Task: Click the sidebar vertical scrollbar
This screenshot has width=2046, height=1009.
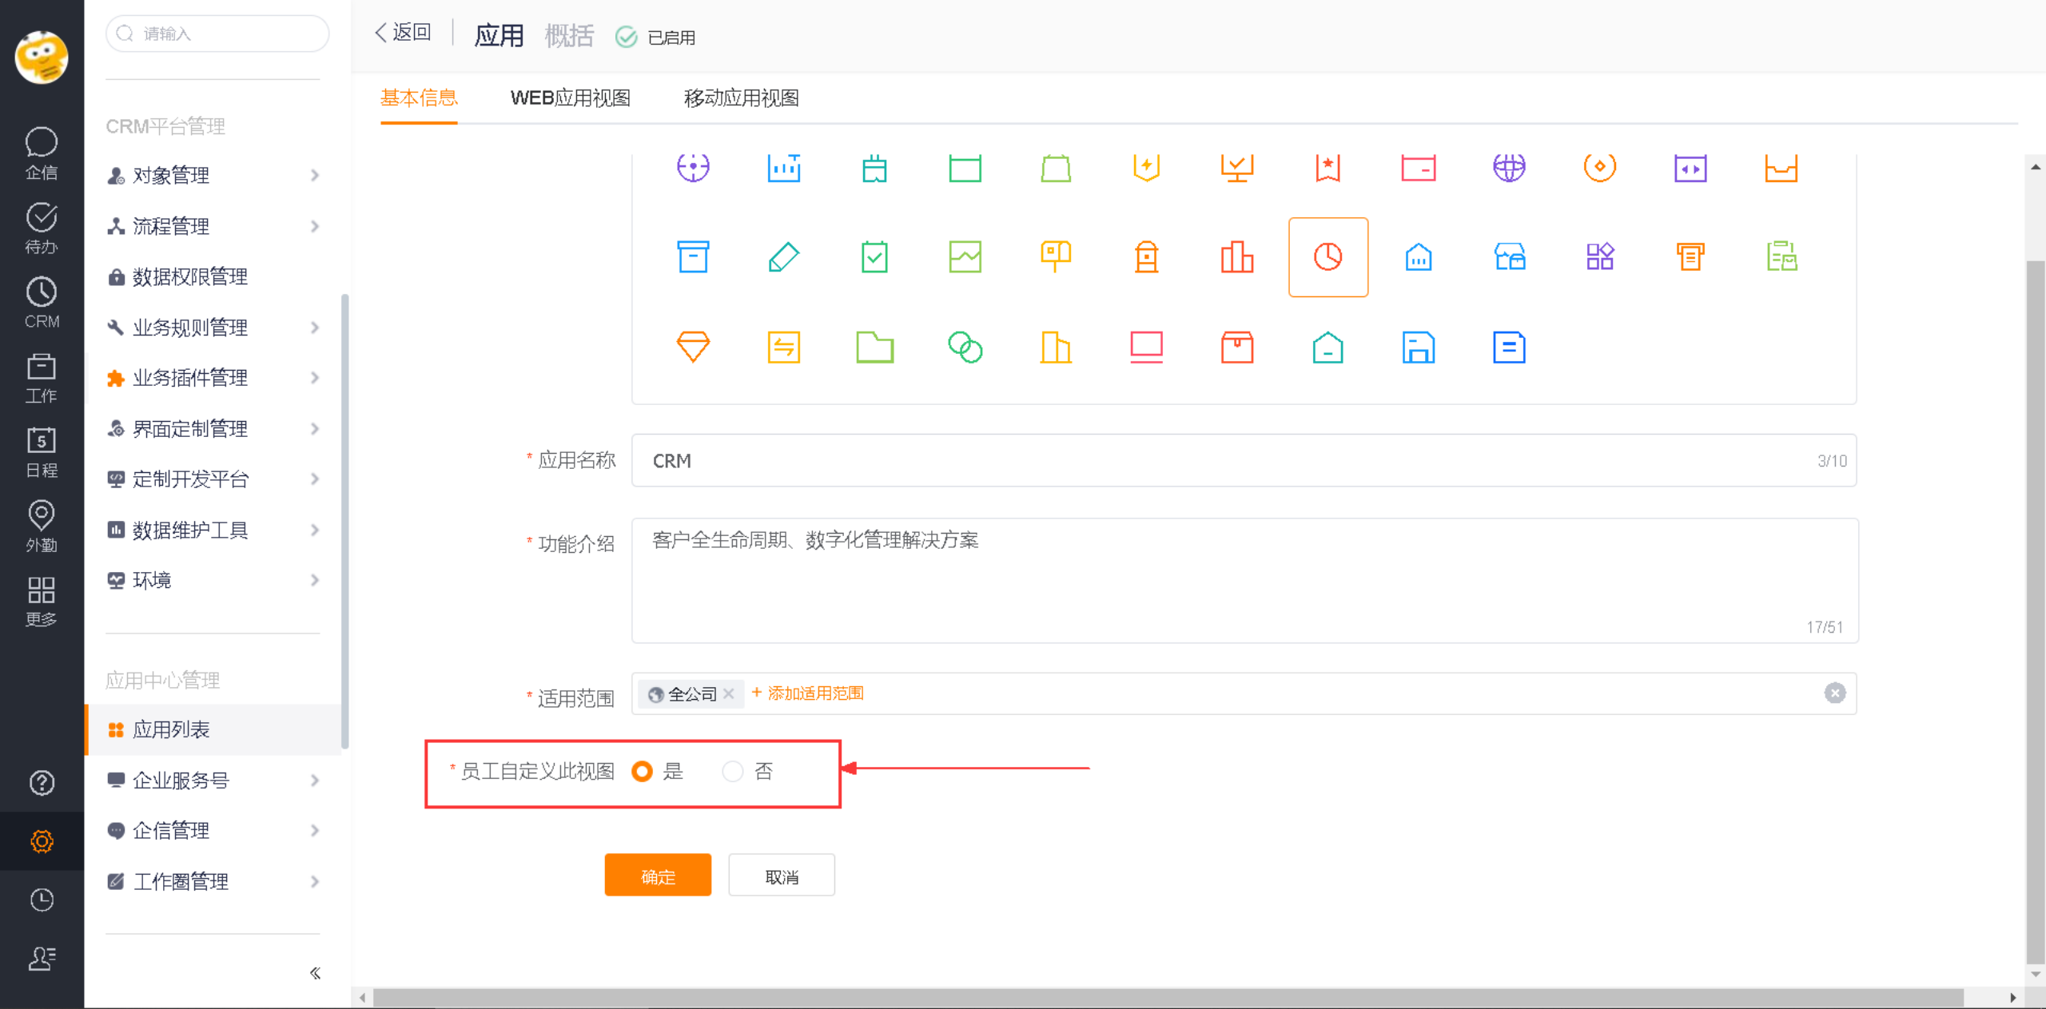Action: (344, 522)
